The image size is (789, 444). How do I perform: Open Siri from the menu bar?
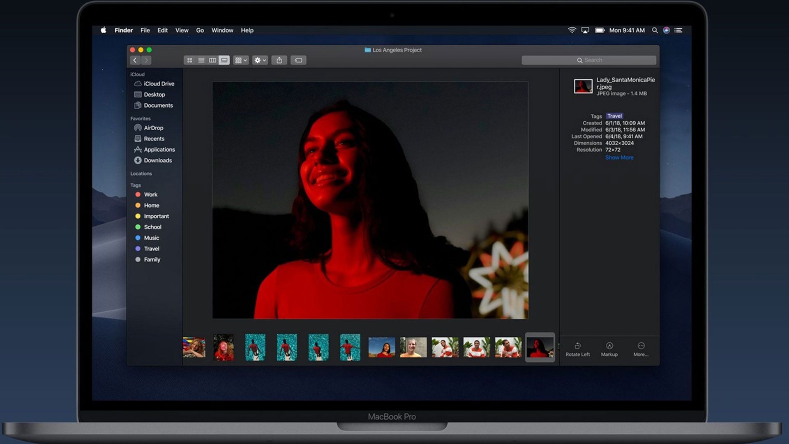(x=666, y=30)
